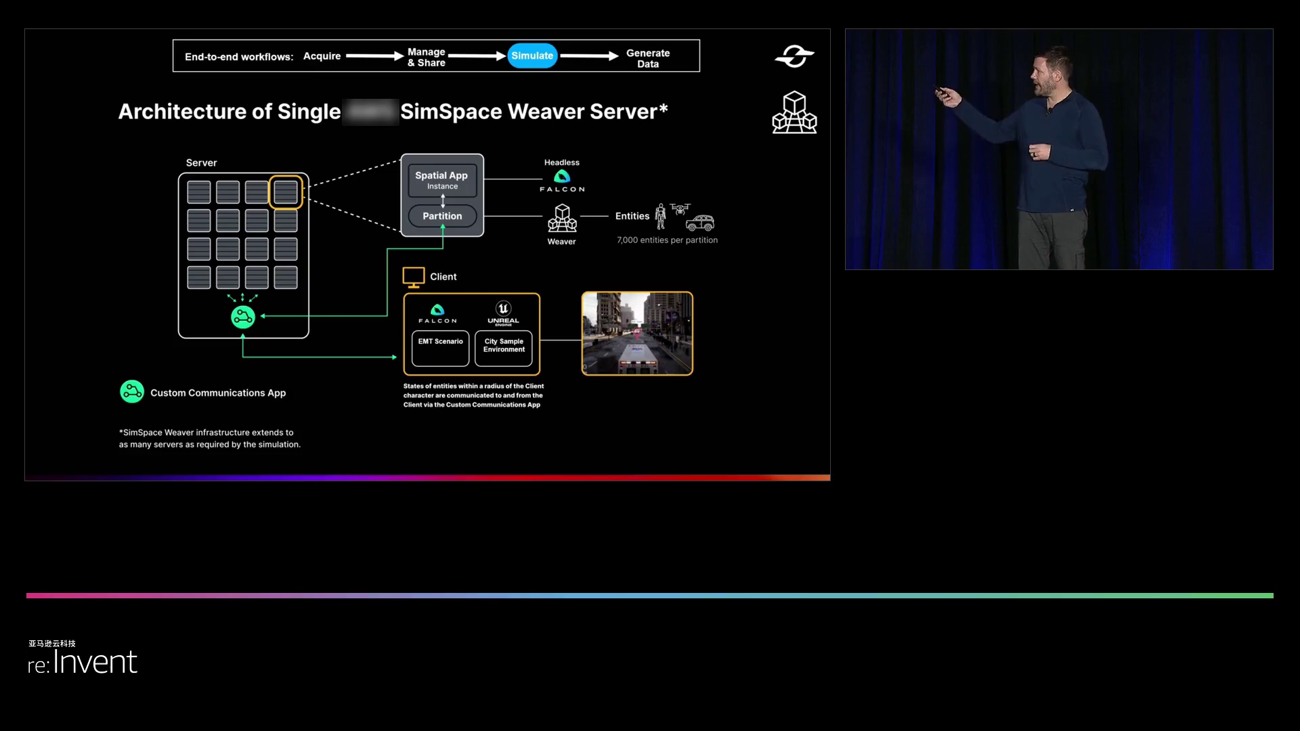View the City Sample Environment thumbnail
The image size is (1300, 731).
[636, 333]
